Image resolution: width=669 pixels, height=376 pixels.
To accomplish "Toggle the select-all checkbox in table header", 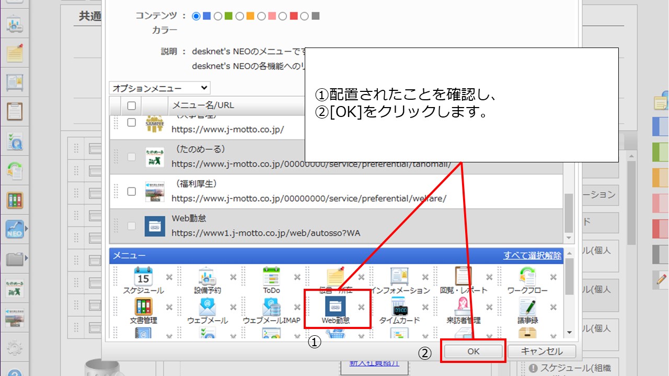I will click(x=132, y=105).
